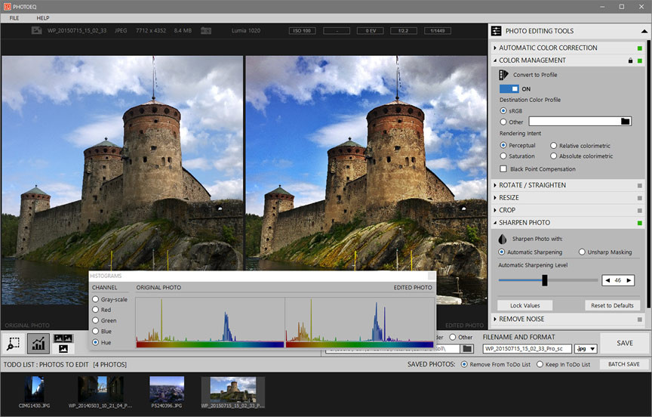Collapse the Color Management section
The width and height of the screenshot is (652, 417).
pyautogui.click(x=495, y=60)
